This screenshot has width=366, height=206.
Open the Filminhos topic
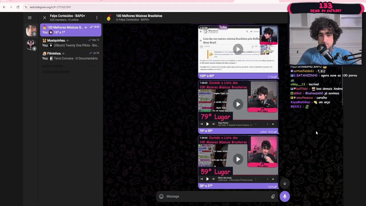click(71, 56)
